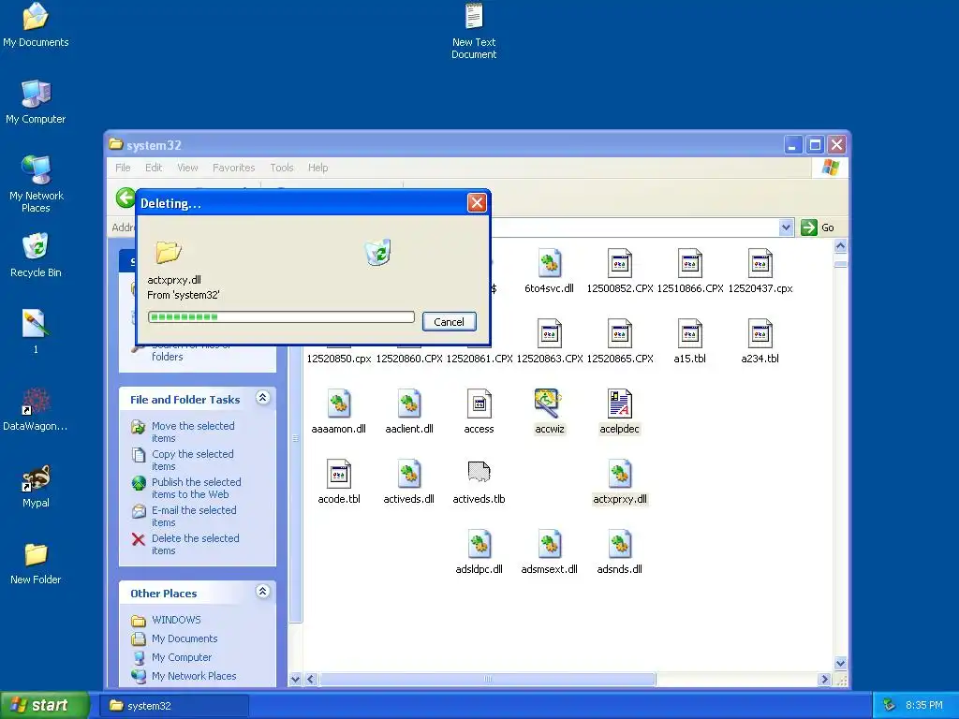Click E-mail the selected items
This screenshot has width=959, height=719.
pos(194,516)
